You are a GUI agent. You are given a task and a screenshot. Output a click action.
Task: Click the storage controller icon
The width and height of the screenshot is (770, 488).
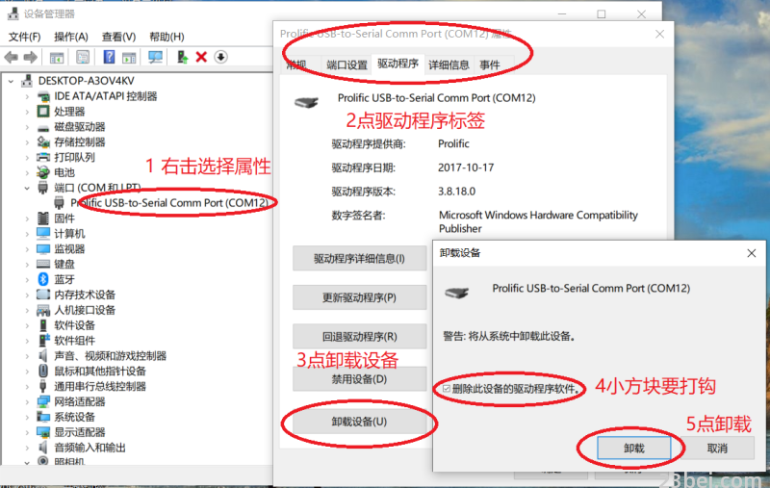[x=43, y=141]
